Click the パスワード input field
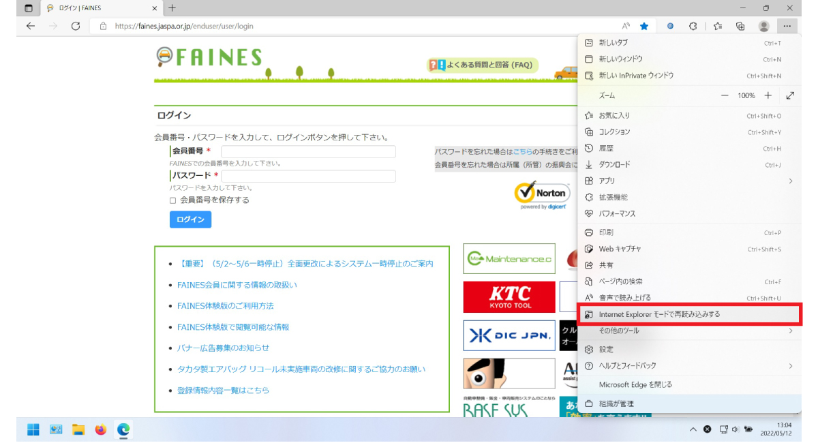This screenshot has height=443, width=818. point(308,176)
